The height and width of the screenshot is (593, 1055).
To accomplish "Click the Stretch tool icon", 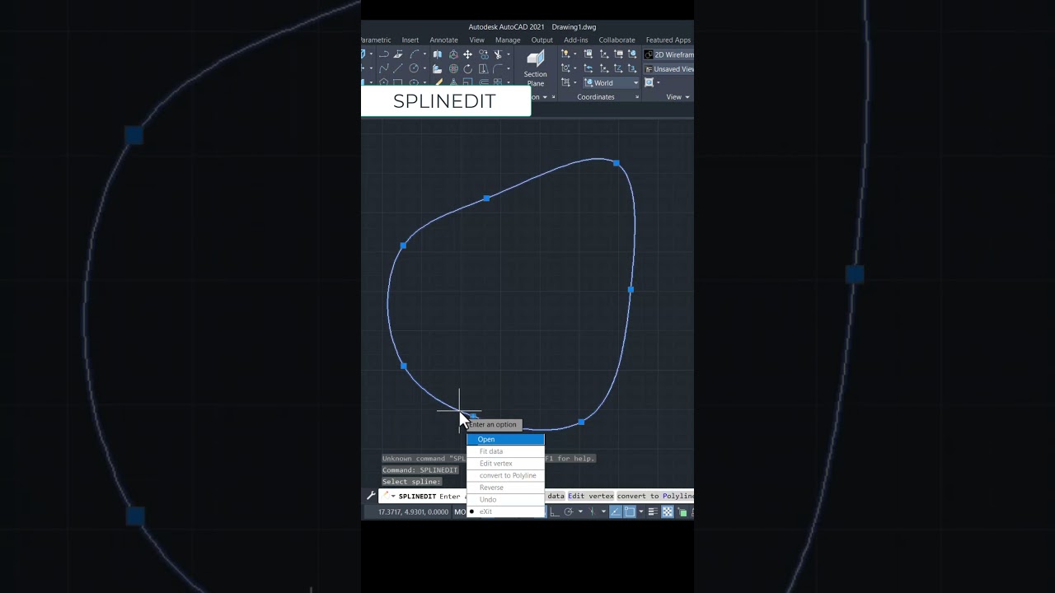I will point(483,68).
